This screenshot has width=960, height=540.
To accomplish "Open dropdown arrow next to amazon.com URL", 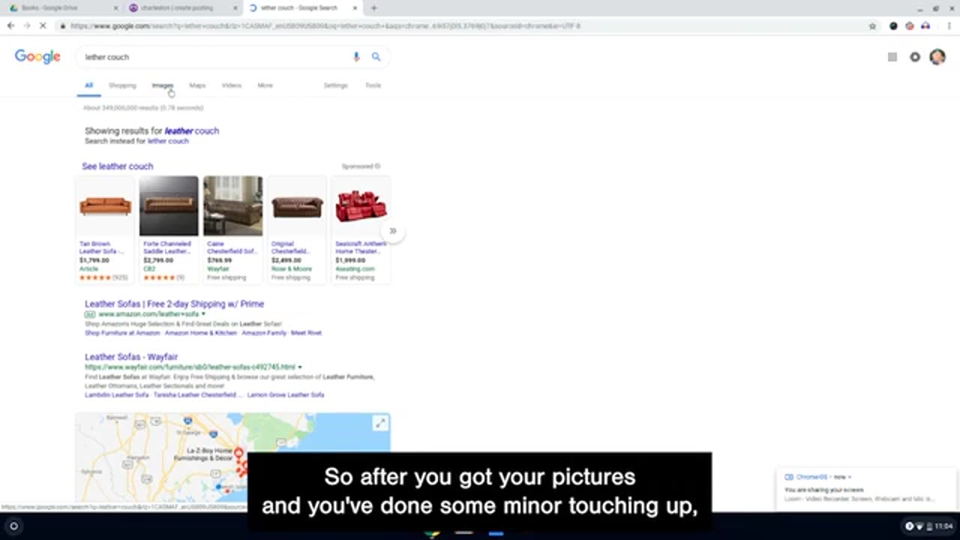I will [x=203, y=314].
